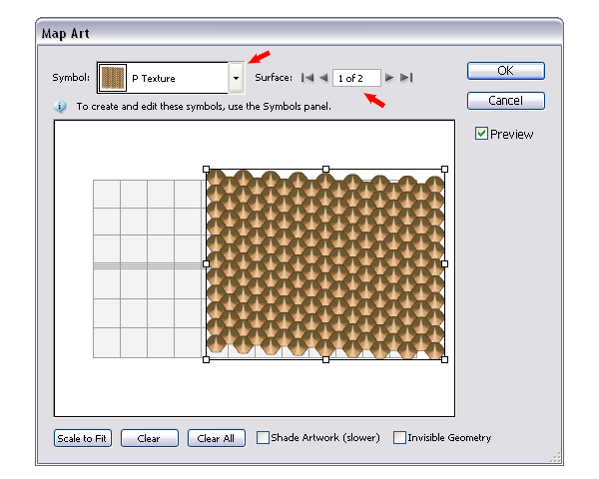Click the 'P Texture' symbol name
599x479 pixels.
154,78
